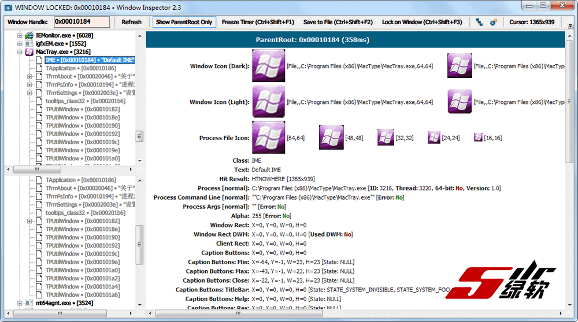
Task: Click the second Window Icon (Dark) image
Action: click(460, 66)
